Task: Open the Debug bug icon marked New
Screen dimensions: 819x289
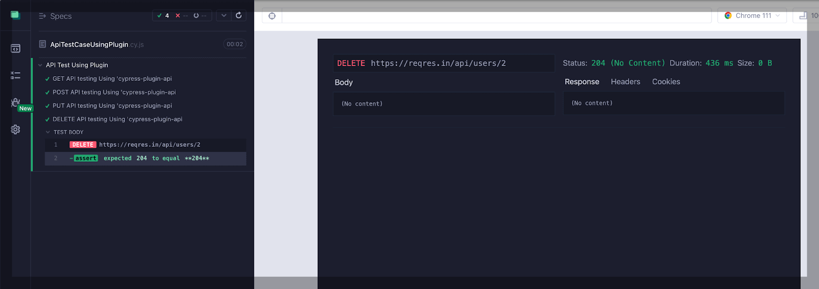Action: pos(15,103)
